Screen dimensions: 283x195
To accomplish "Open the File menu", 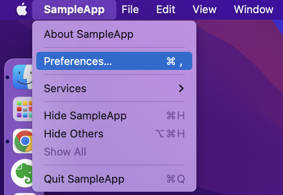I will (130, 9).
